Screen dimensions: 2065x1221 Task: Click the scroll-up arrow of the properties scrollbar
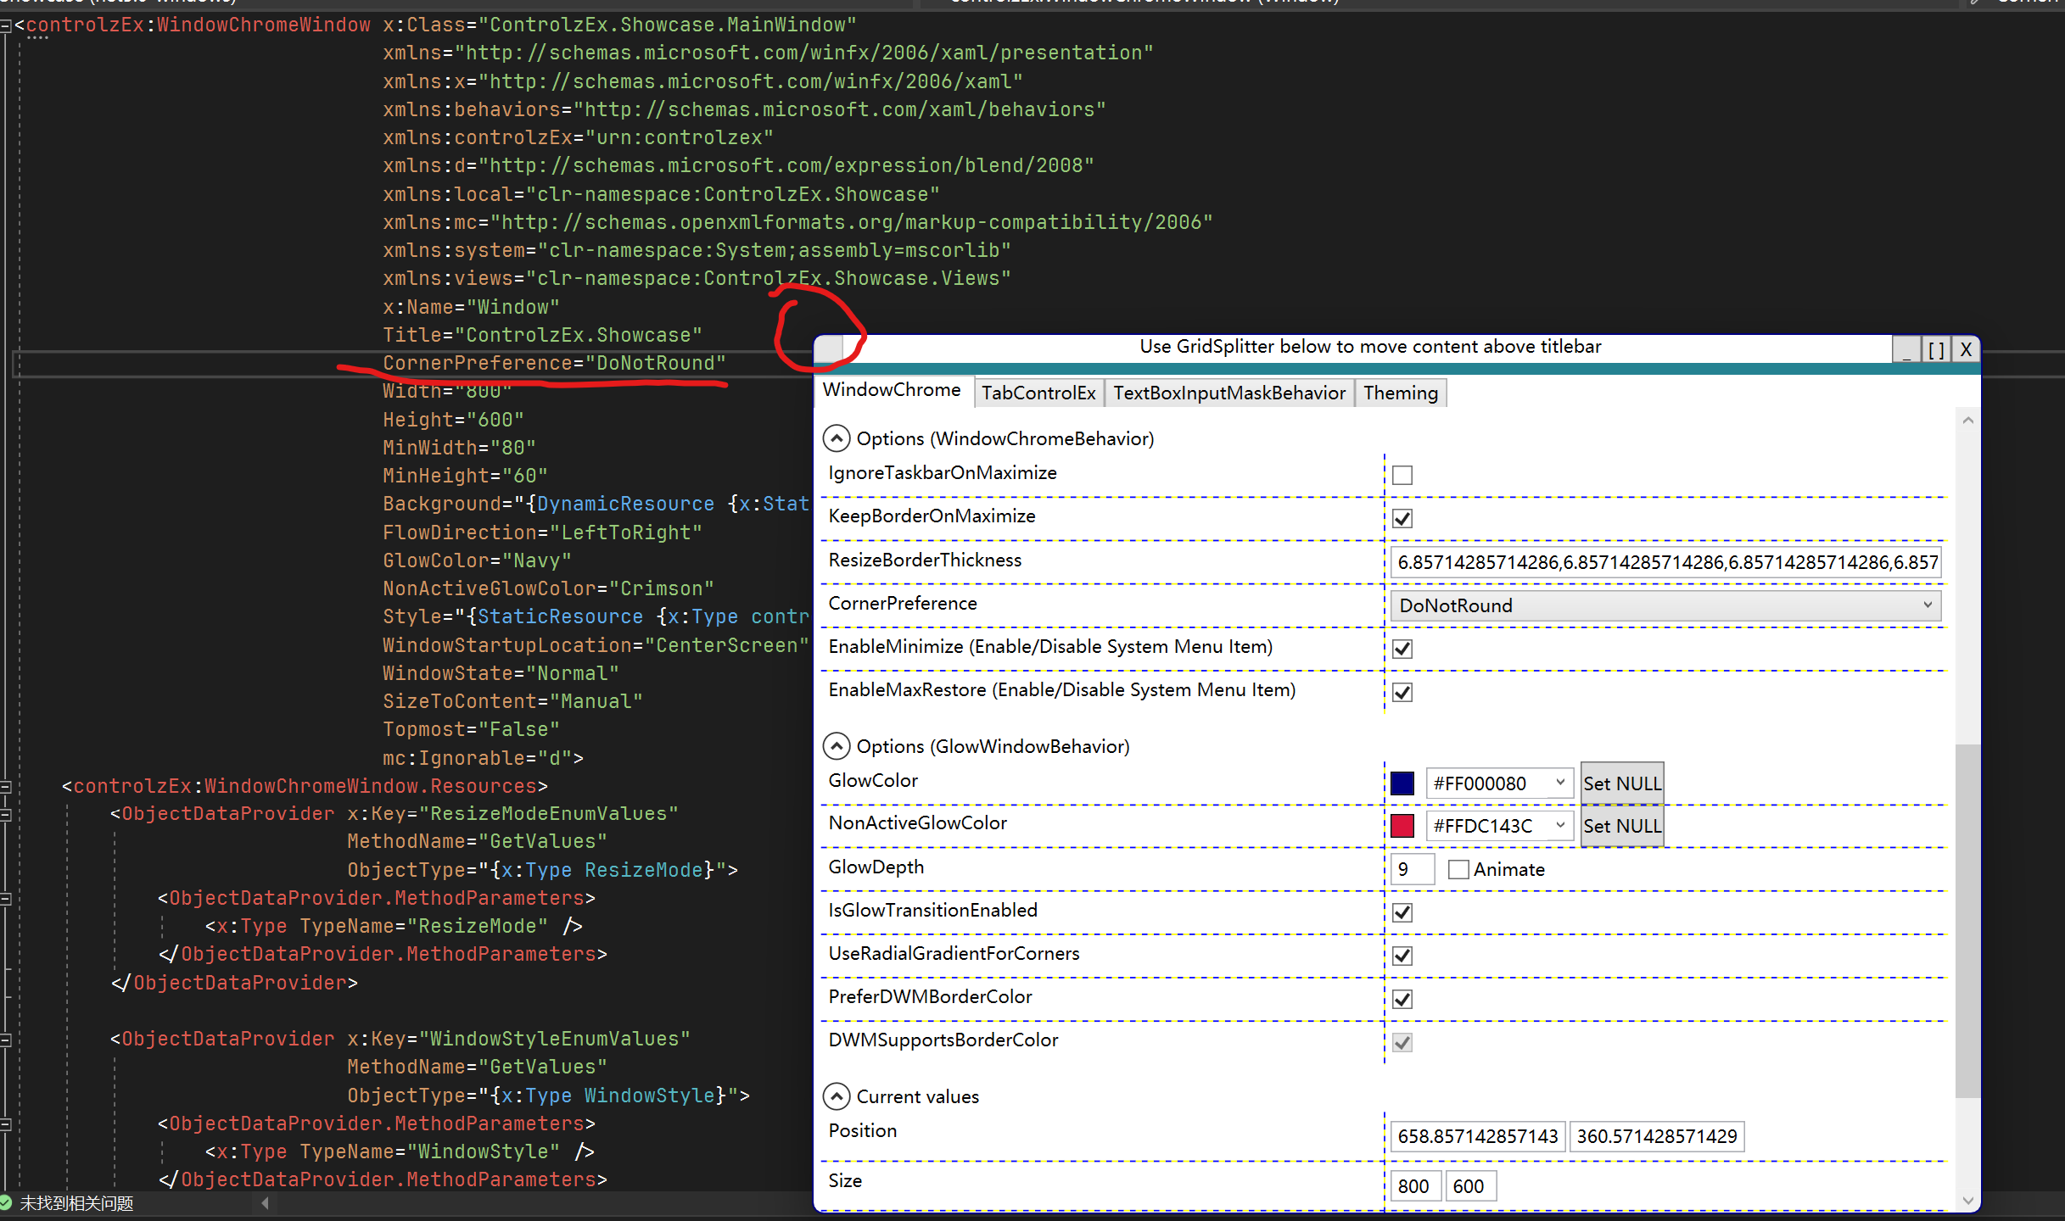[x=1967, y=419]
